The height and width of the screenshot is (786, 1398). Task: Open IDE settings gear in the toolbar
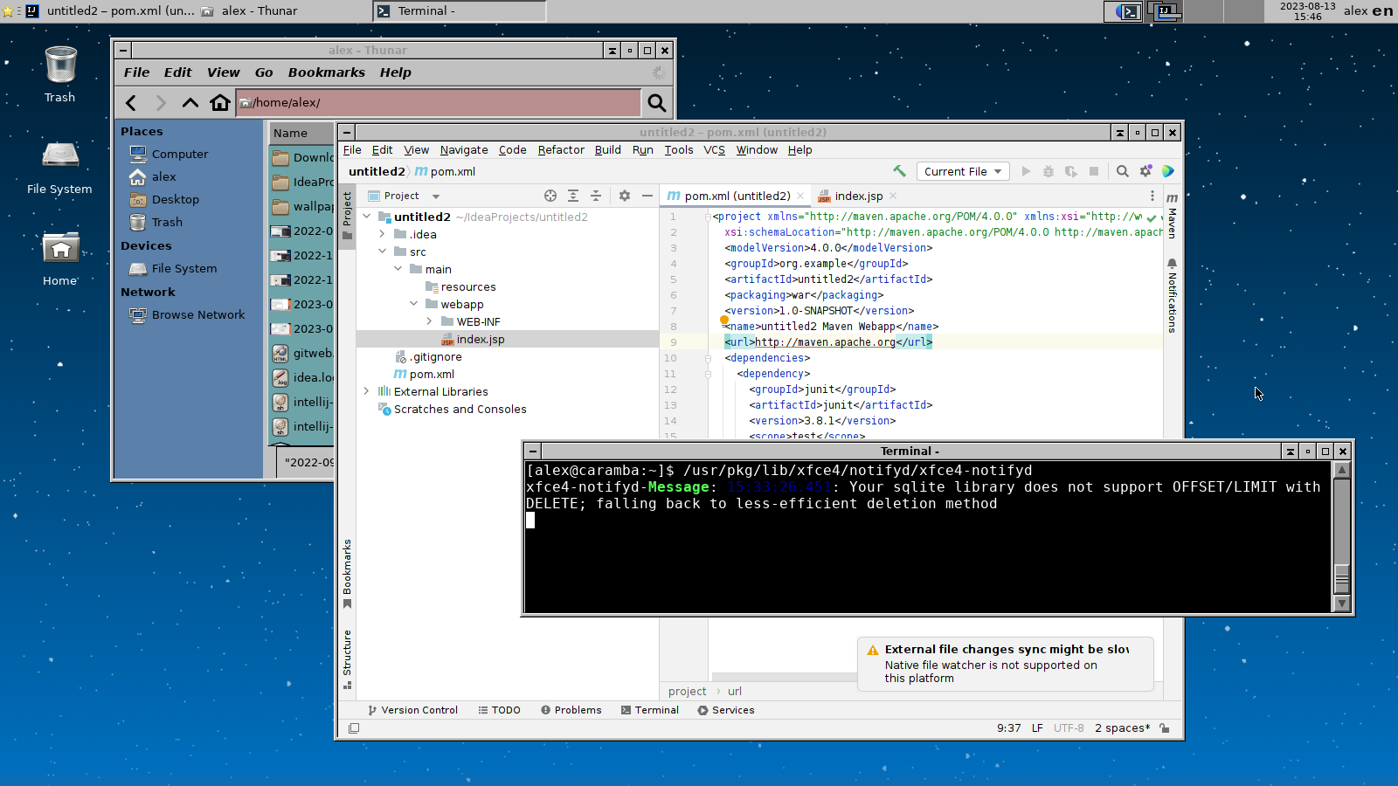tap(1145, 171)
